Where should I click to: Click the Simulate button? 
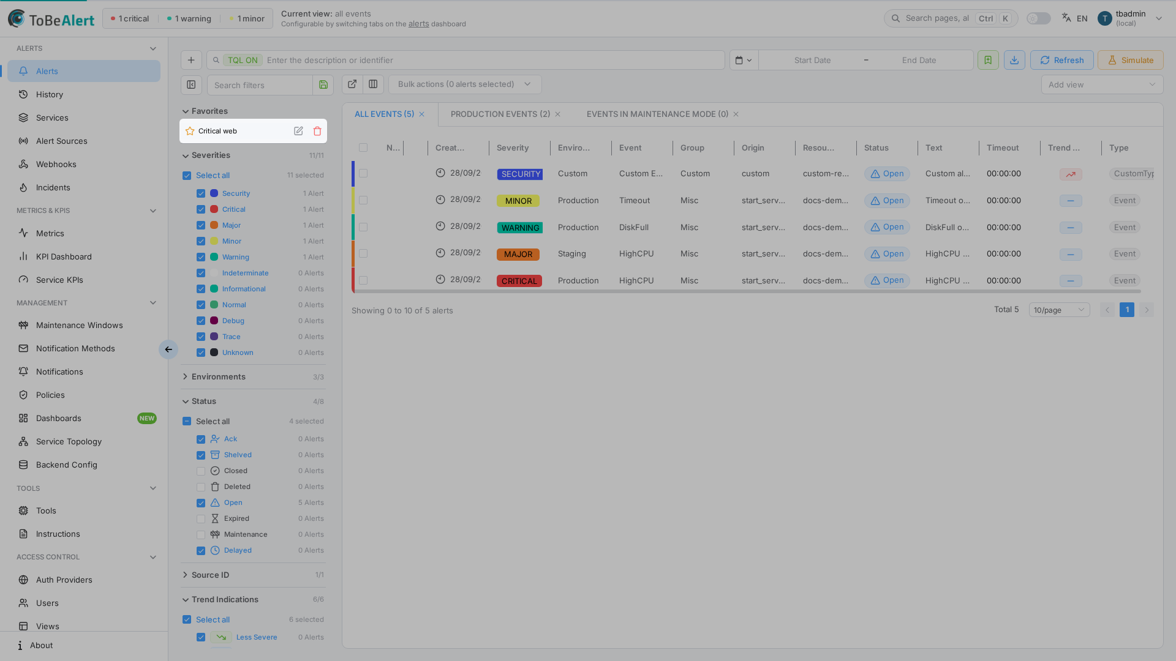(x=1130, y=60)
